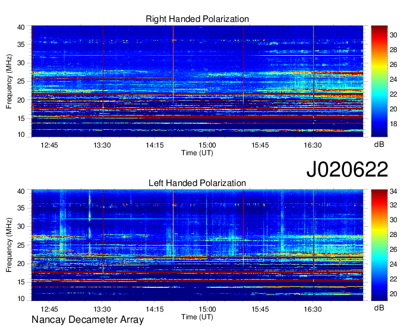Click the 10 MHz tick of right-handed plot
The height and width of the screenshot is (327, 404).
(x=21, y=134)
